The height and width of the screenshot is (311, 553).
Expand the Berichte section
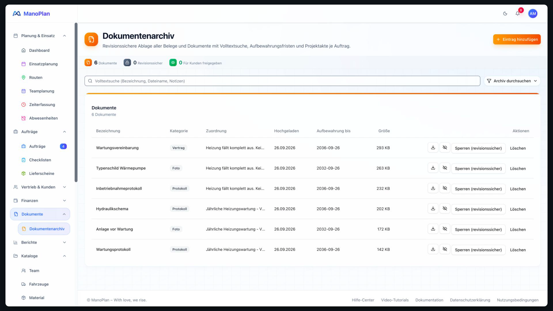pos(40,242)
